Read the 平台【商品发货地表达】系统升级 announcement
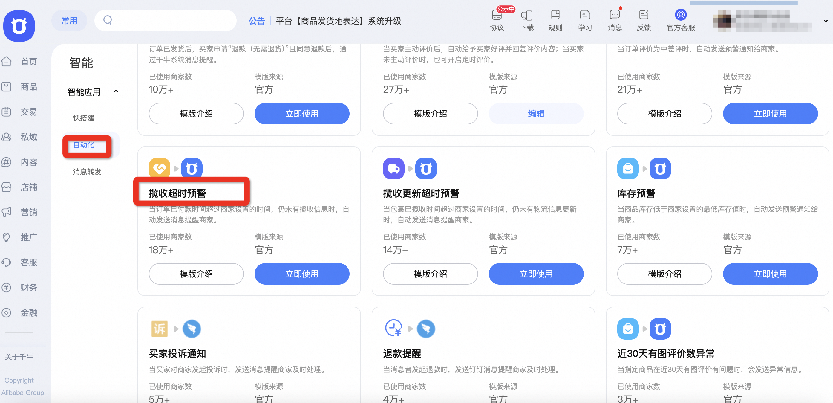The image size is (833, 403). (x=338, y=21)
